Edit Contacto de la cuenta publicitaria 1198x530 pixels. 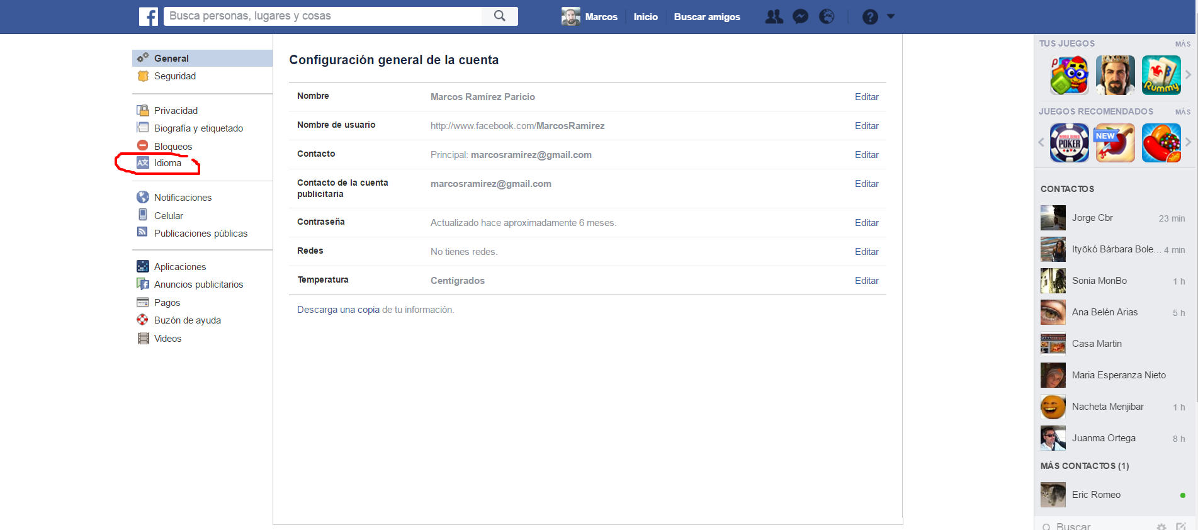(x=866, y=184)
